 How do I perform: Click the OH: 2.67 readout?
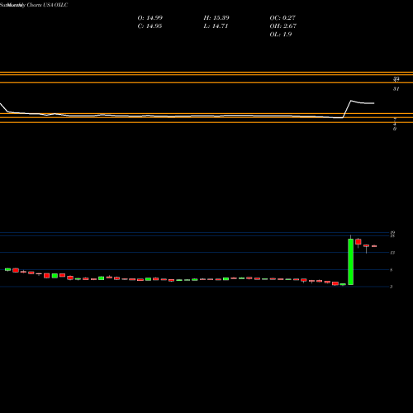click(283, 26)
